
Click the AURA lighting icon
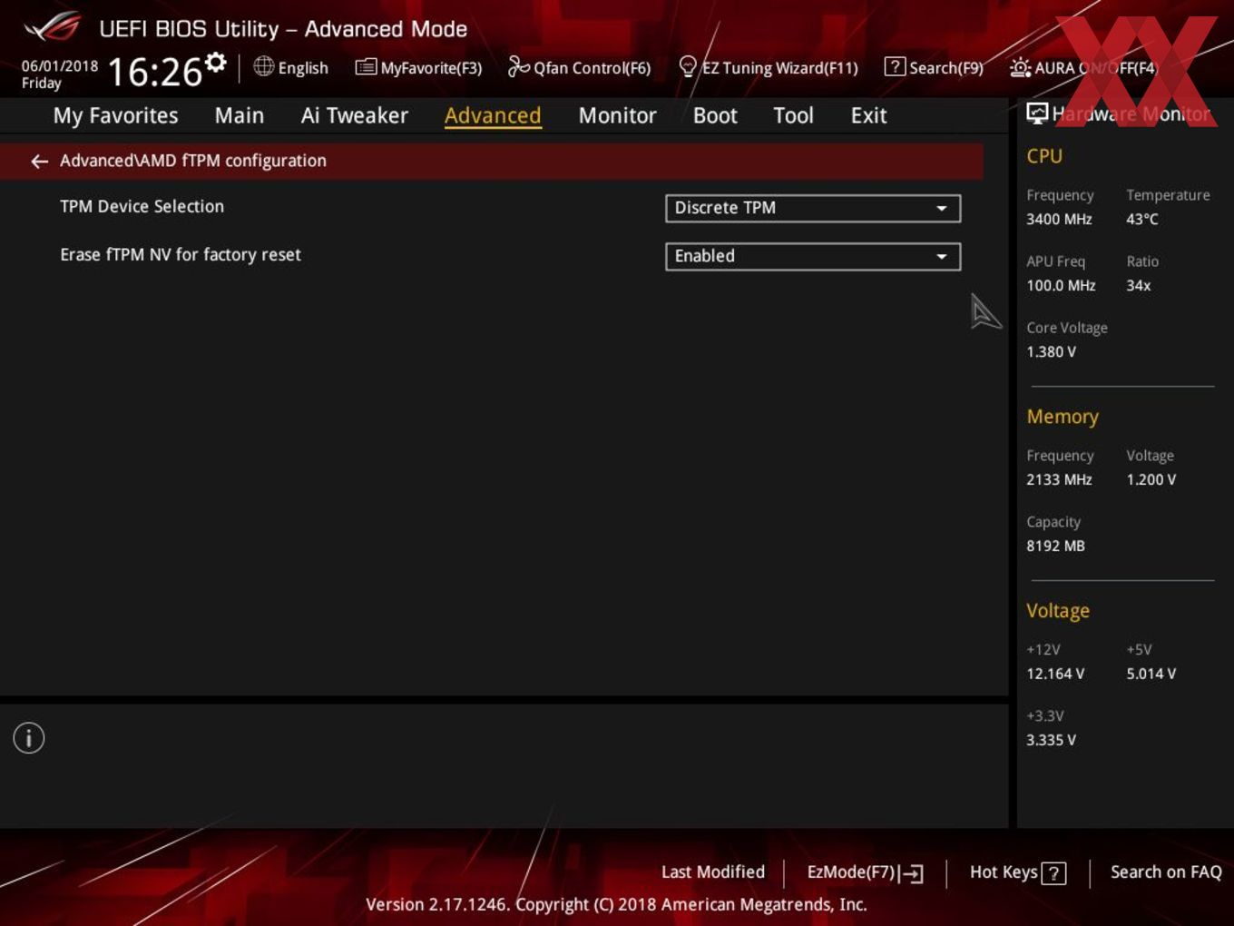click(1020, 68)
